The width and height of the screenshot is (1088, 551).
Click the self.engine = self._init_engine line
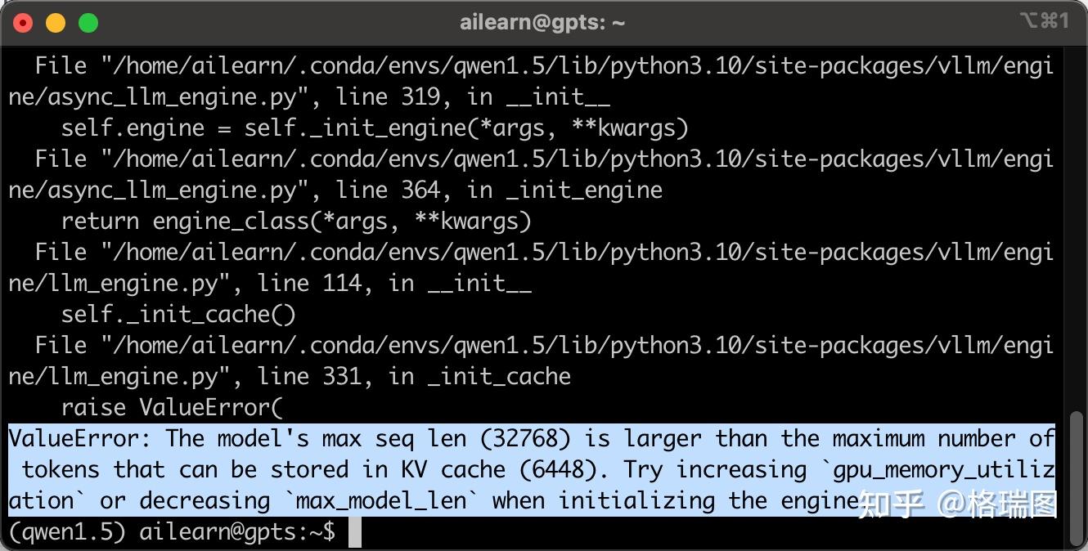click(375, 128)
